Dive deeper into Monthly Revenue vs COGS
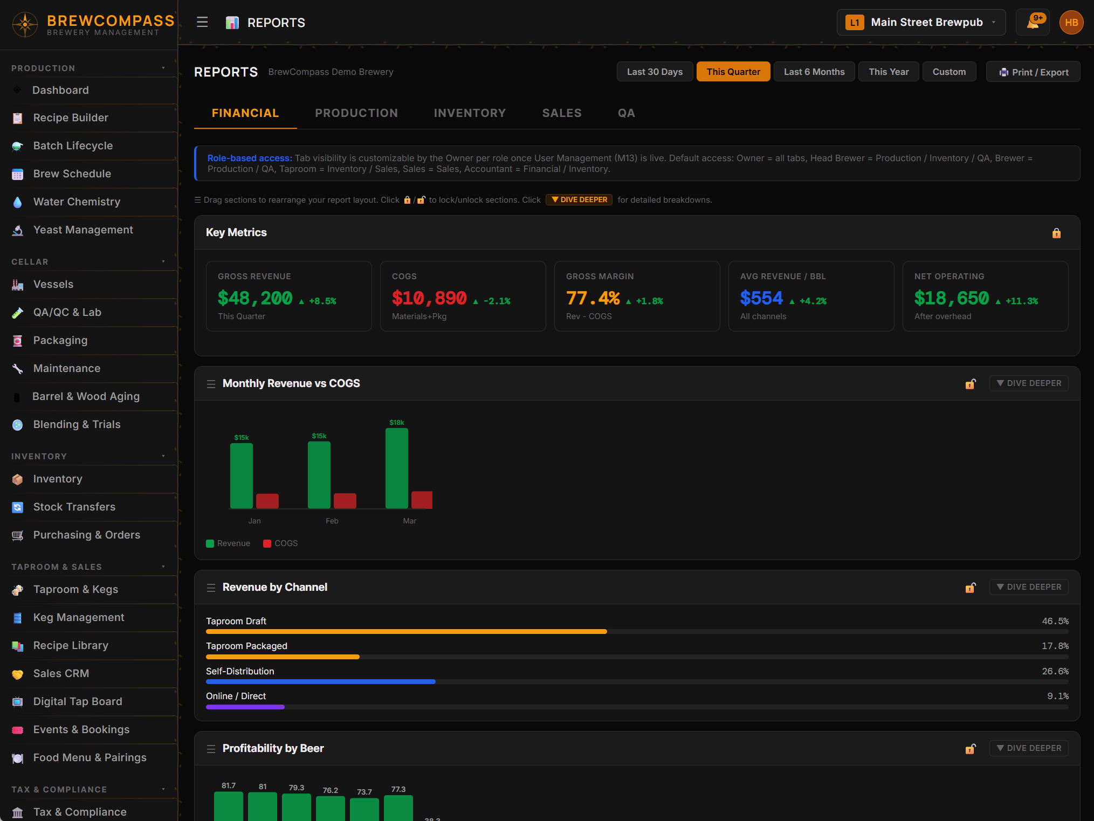The height and width of the screenshot is (821, 1094). click(1029, 383)
